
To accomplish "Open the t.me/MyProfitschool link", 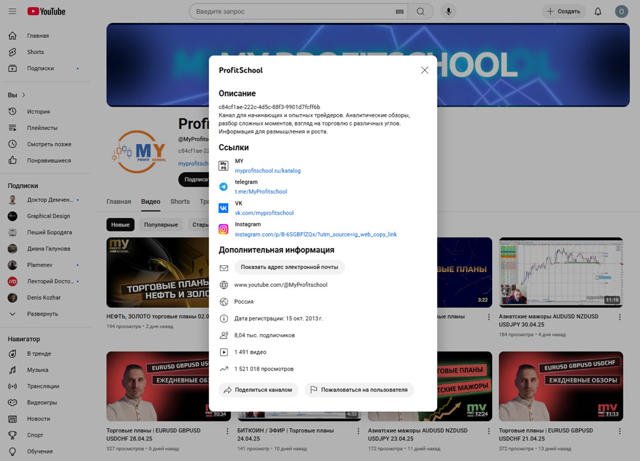I will [x=261, y=191].
